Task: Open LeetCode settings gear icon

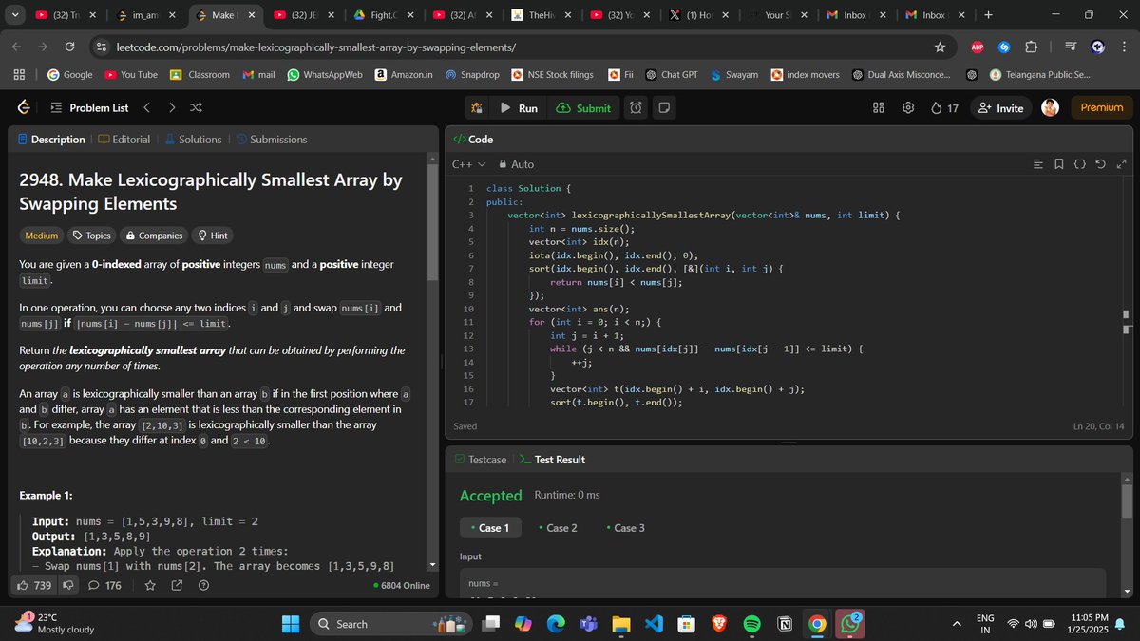Action: pos(908,108)
